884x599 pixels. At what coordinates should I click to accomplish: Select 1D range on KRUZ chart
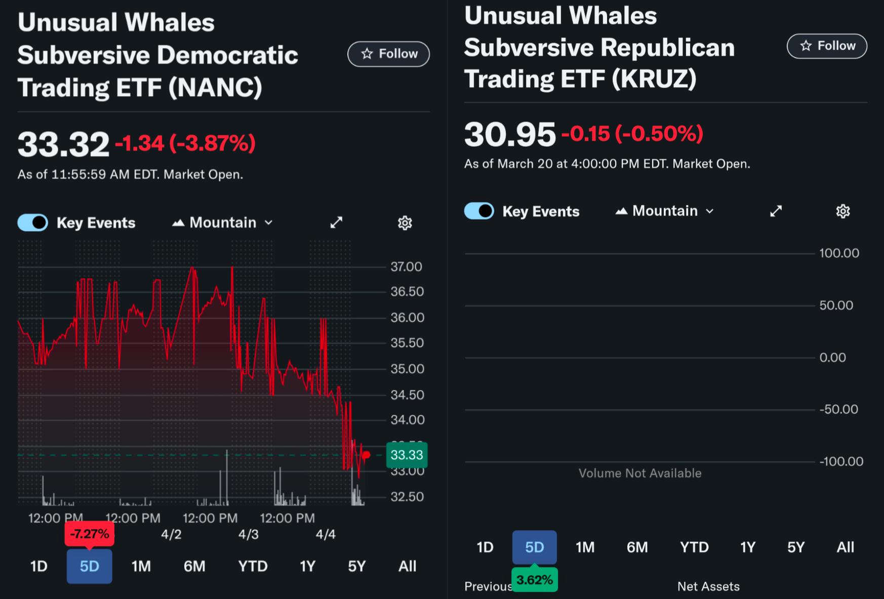(x=485, y=547)
